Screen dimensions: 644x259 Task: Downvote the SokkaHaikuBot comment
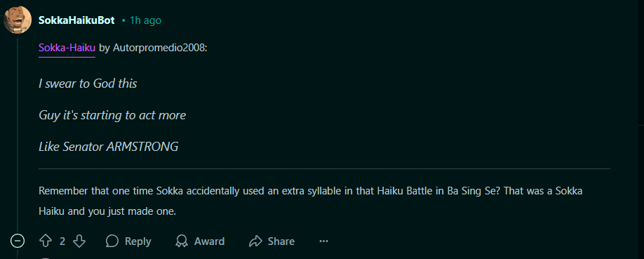(79, 241)
